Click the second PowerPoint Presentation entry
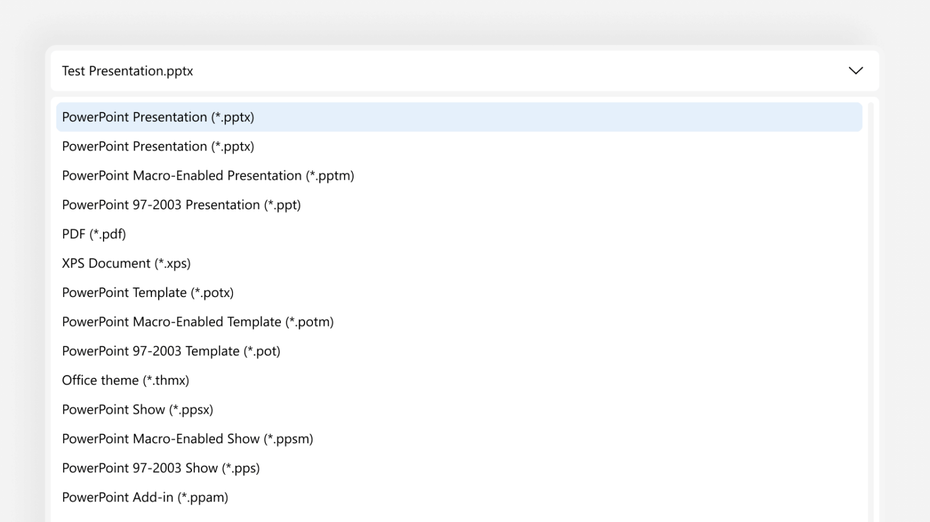The image size is (930, 522). pyautogui.click(x=158, y=146)
